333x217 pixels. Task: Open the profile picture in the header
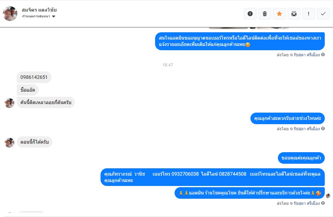point(10,14)
